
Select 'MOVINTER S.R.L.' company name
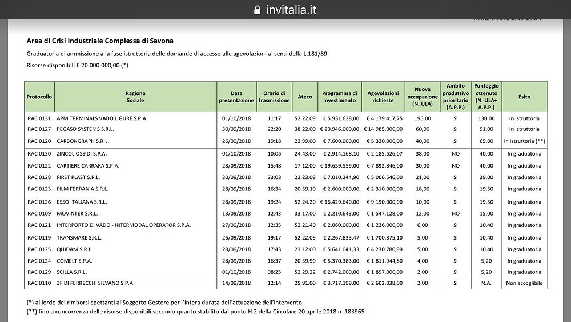click(77, 214)
